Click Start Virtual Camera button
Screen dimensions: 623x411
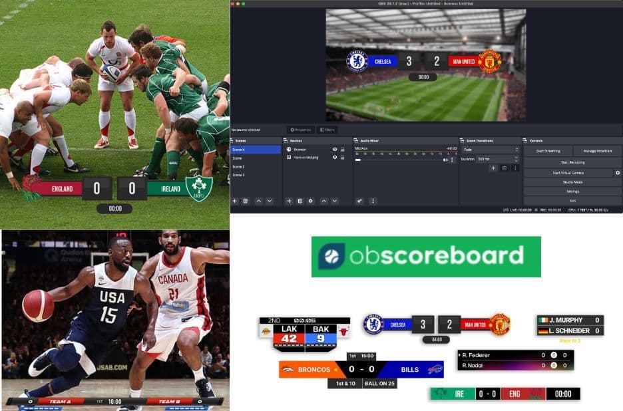pyautogui.click(x=568, y=173)
